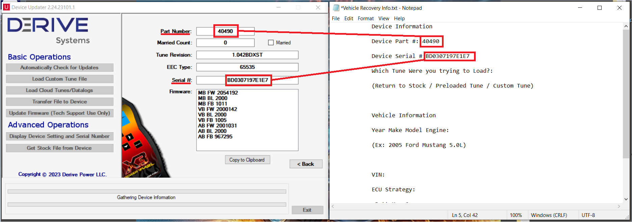
Task: Click 'Vehicle Information' line in Notepad
Action: [x=403, y=115]
